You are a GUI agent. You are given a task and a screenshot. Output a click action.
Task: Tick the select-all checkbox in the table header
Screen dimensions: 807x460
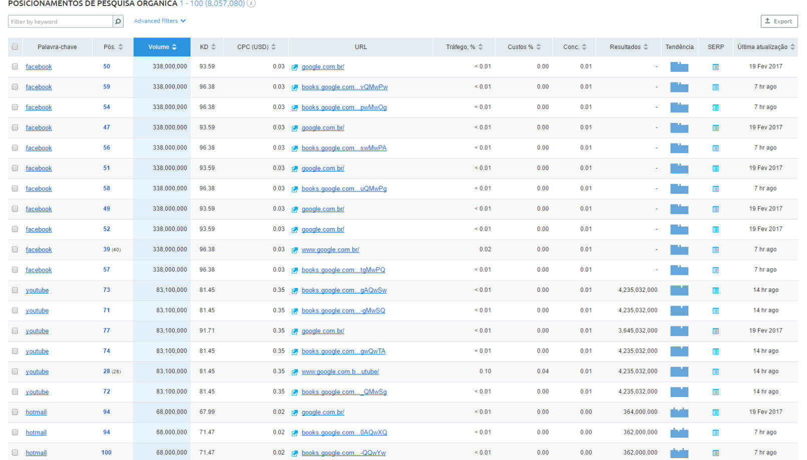pyautogui.click(x=15, y=46)
